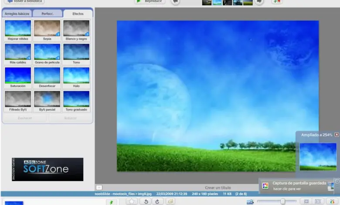The width and height of the screenshot is (340, 205).
Task: Click the 240 x 180 píxeles text
Action: point(205,194)
